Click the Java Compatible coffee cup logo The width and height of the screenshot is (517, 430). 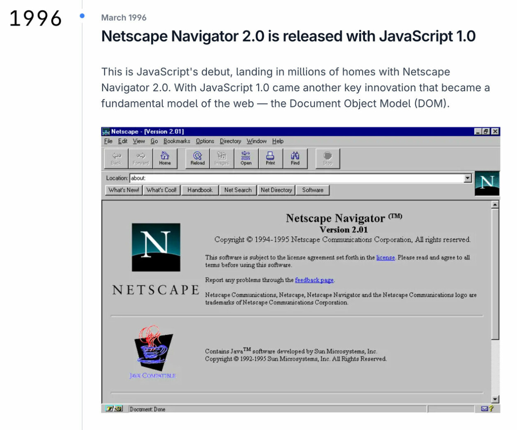pyautogui.click(x=153, y=348)
